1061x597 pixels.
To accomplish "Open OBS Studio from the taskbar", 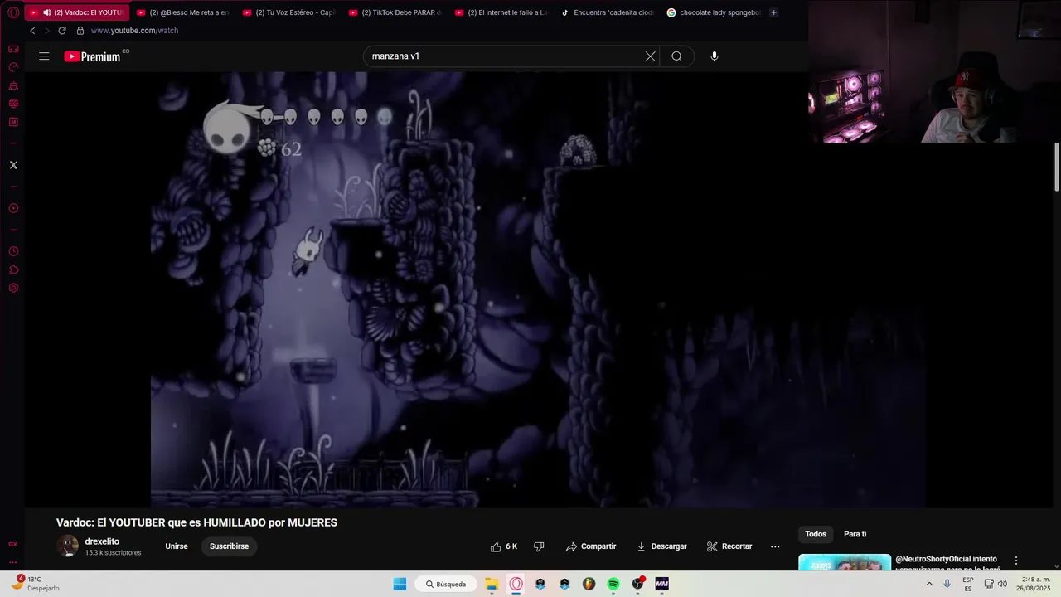I will 637,584.
